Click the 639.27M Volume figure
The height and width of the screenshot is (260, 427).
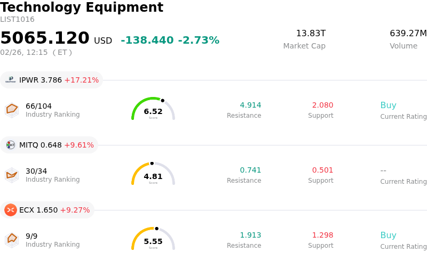click(408, 34)
